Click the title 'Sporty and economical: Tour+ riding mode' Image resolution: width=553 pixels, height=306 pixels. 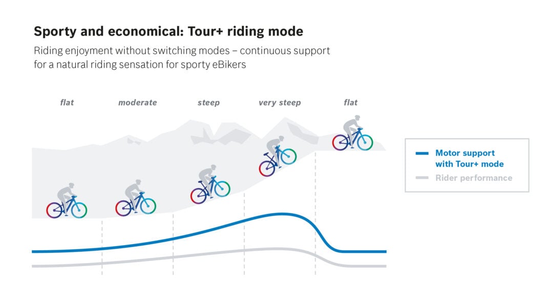[168, 32]
